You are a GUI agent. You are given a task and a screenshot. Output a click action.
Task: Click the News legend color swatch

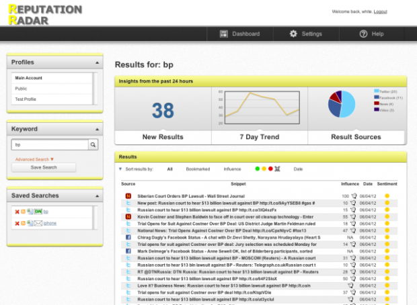377,103
